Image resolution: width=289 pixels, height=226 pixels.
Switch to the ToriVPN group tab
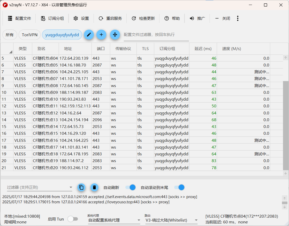[29, 35]
